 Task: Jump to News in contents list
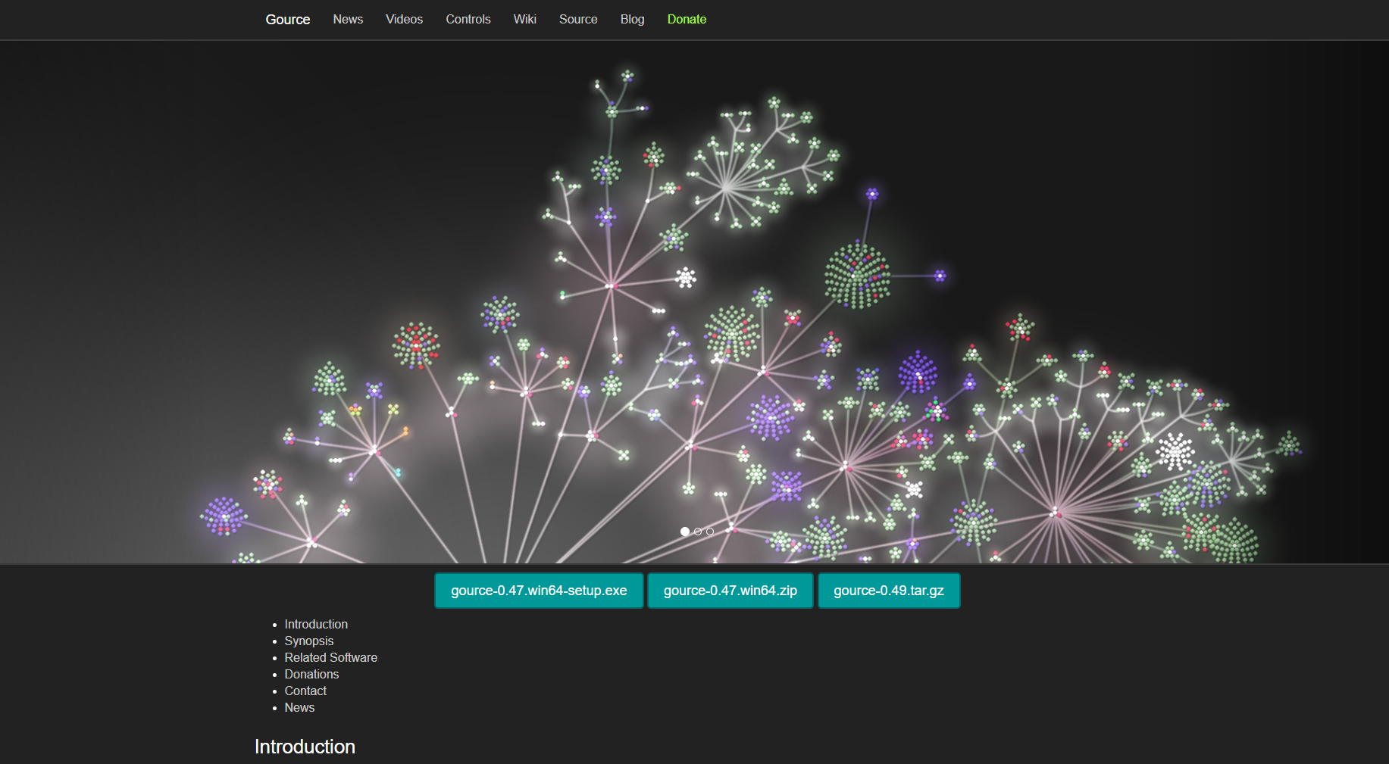(299, 707)
